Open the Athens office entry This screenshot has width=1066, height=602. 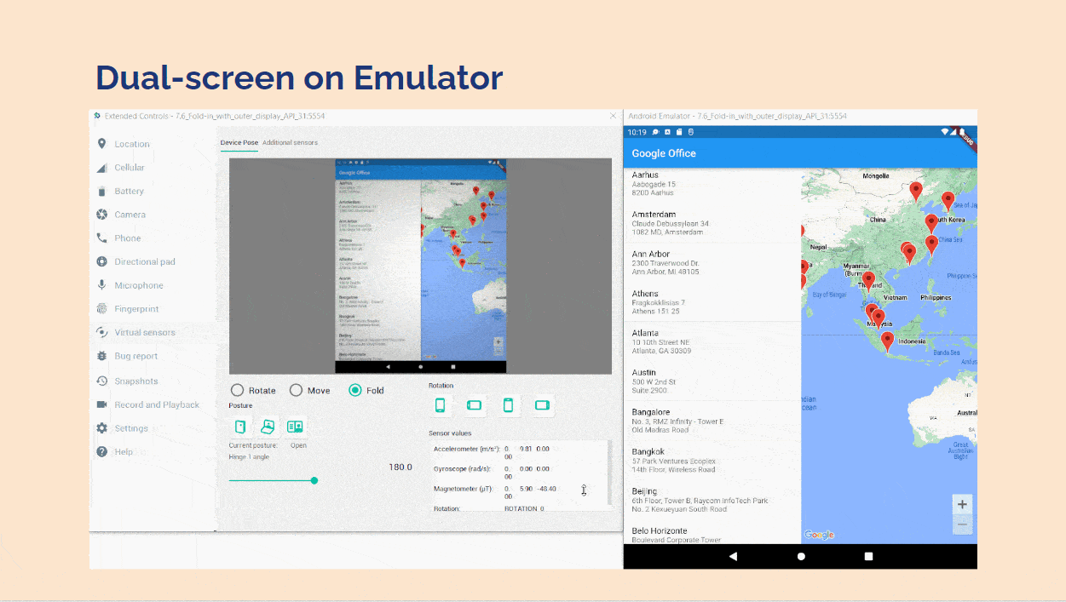coord(712,301)
